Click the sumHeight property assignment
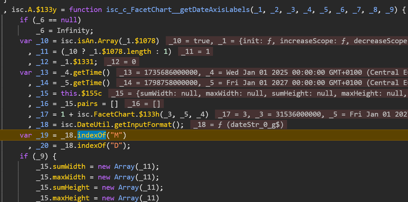408x202 pixels. point(69,187)
